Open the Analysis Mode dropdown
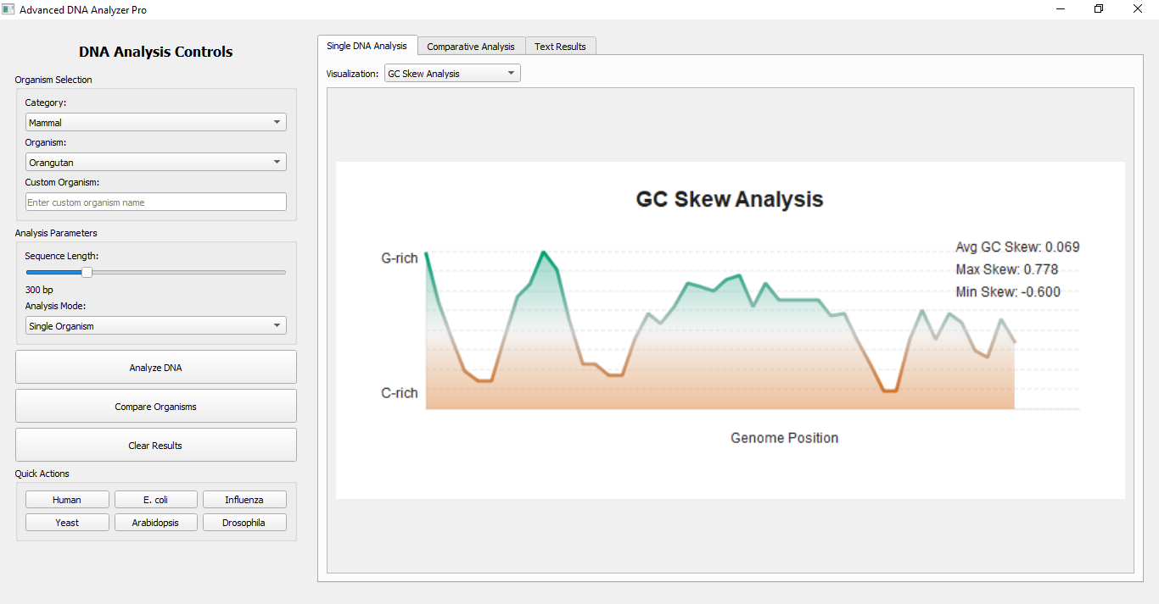 pos(155,326)
